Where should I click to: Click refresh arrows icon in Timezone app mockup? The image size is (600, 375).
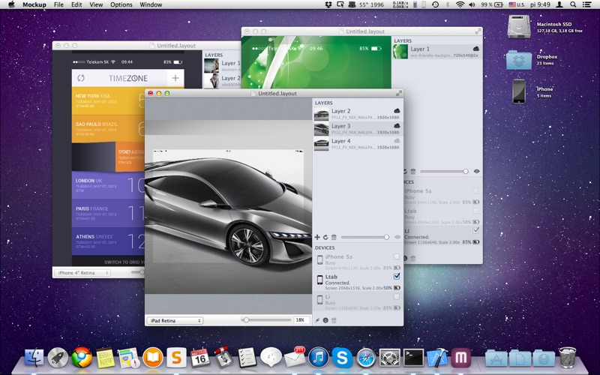tap(81, 78)
